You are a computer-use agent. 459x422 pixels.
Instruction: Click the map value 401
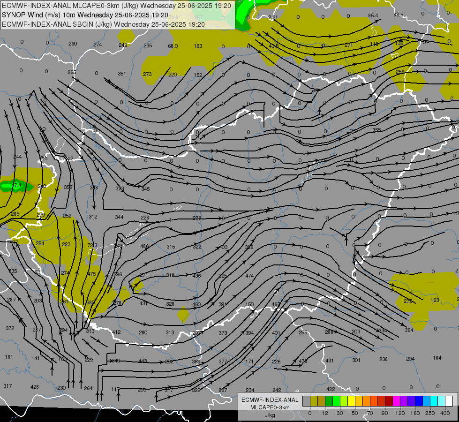pos(276,333)
